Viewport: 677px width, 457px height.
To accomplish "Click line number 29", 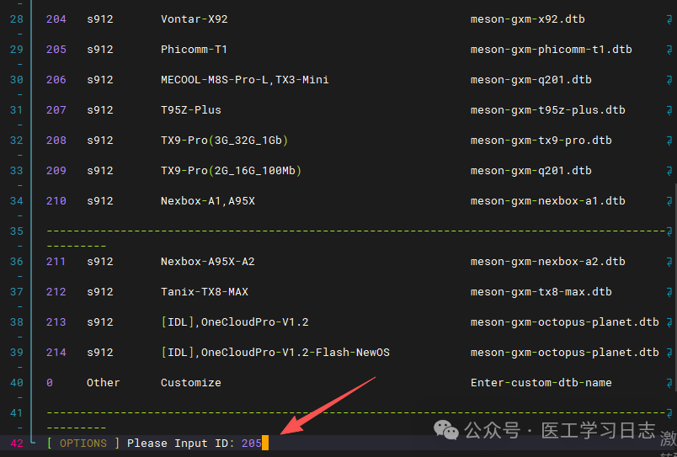I will 17,49.
